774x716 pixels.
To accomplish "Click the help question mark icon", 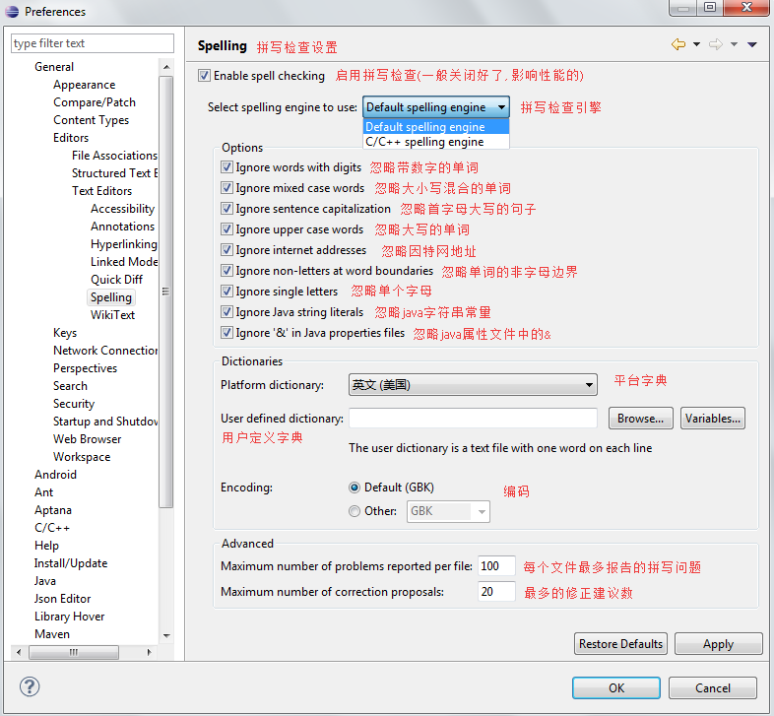I will click(30, 686).
